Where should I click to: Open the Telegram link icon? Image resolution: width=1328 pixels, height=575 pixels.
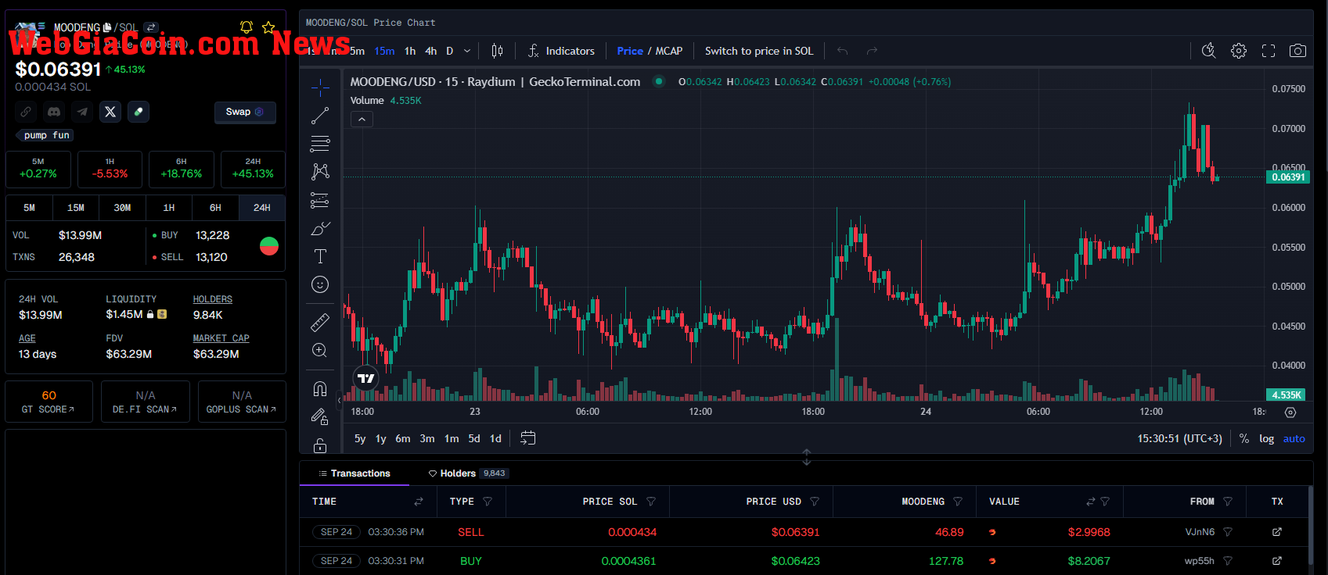82,112
